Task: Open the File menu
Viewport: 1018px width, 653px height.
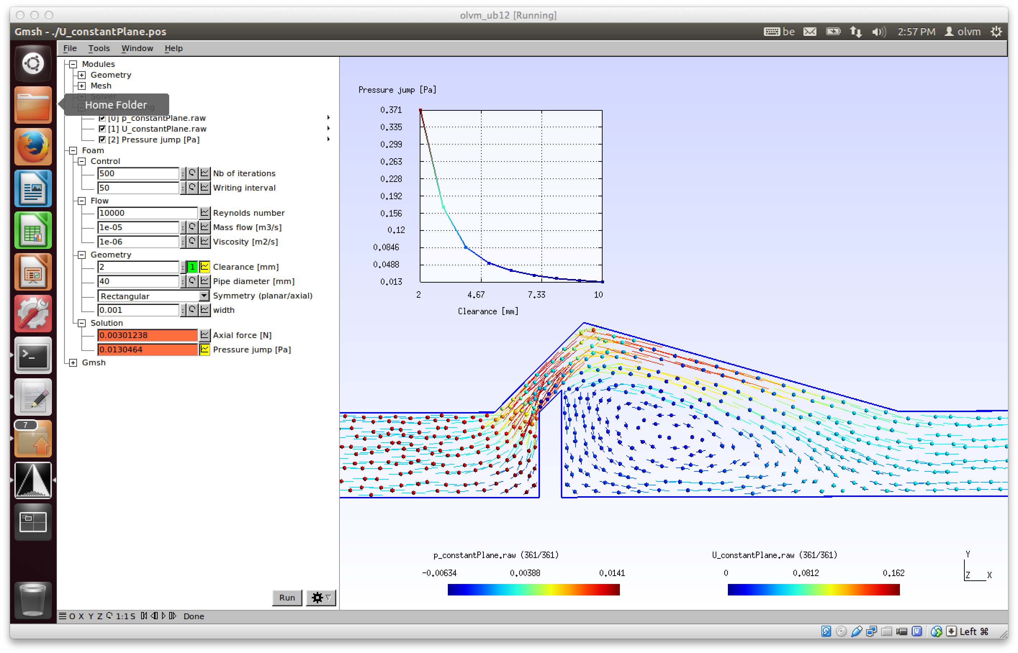Action: (x=69, y=48)
